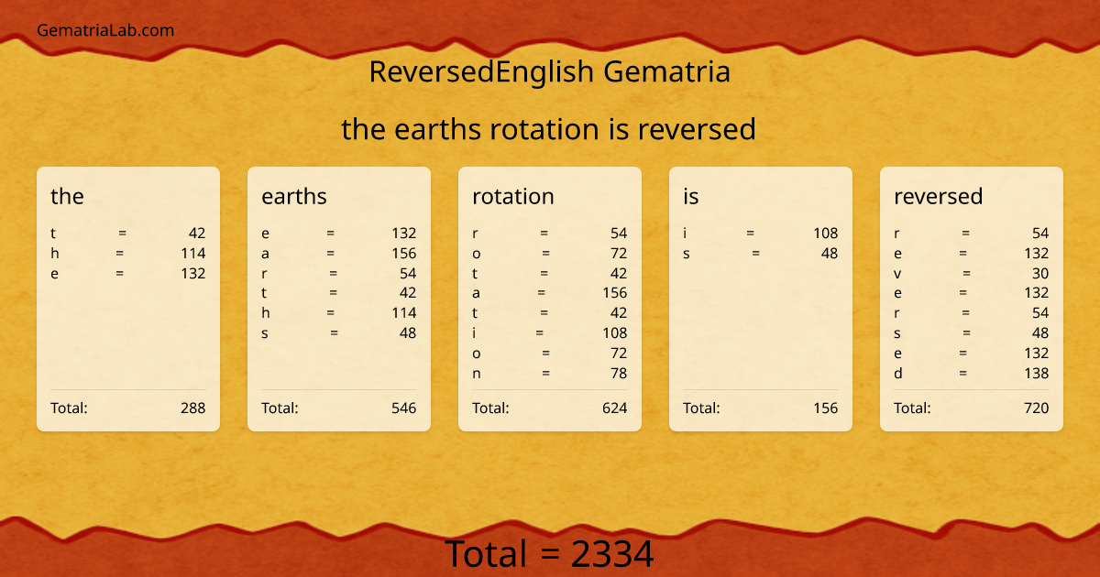Click the ReversedEnglish Gematria title
The image size is (1100, 577).
tap(550, 71)
